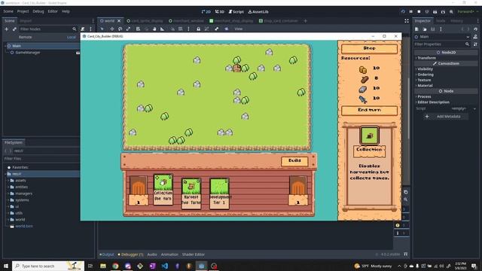
Task: Click the Filter Nodes search field
Action: pyautogui.click(x=48, y=29)
